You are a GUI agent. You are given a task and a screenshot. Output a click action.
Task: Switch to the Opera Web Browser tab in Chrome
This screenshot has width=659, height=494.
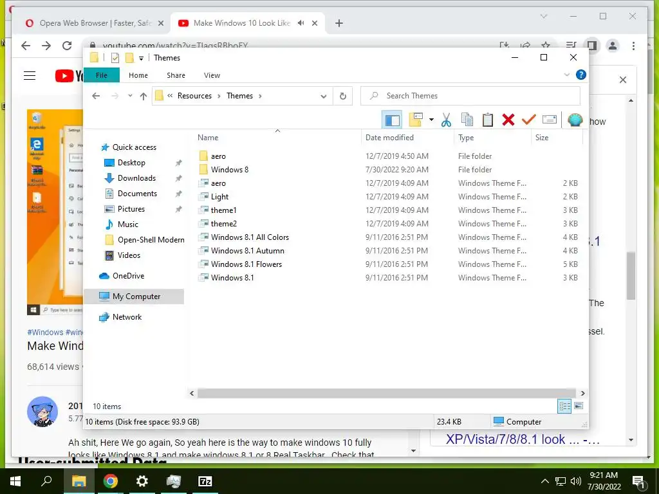95,23
